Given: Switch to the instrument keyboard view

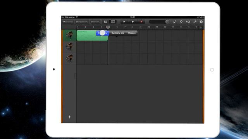Looking at the screenshot, I should click(105, 22).
